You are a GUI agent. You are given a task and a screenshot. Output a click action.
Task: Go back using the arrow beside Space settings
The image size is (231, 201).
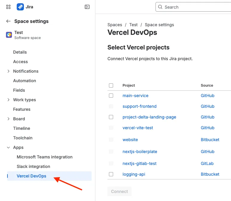8,21
